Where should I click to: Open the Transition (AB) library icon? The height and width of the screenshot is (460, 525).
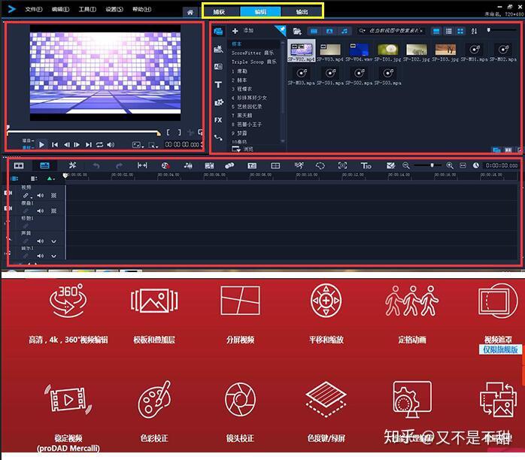[218, 67]
